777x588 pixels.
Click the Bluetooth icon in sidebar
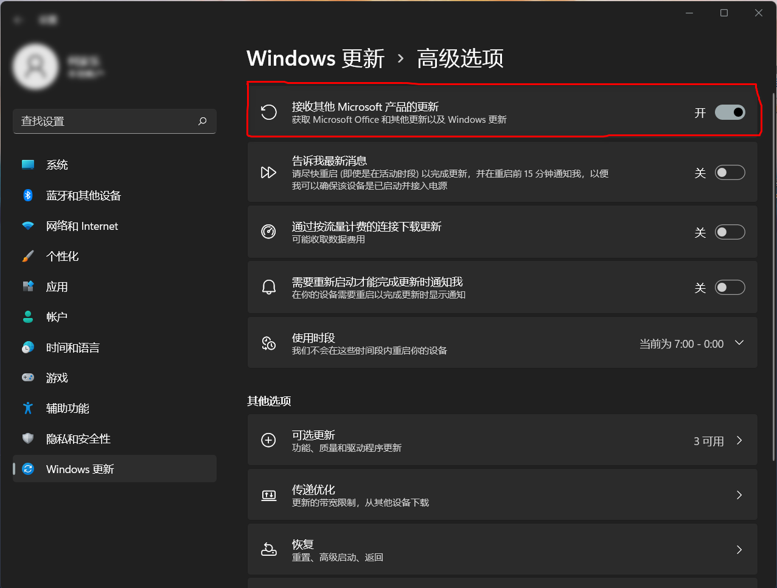28,195
